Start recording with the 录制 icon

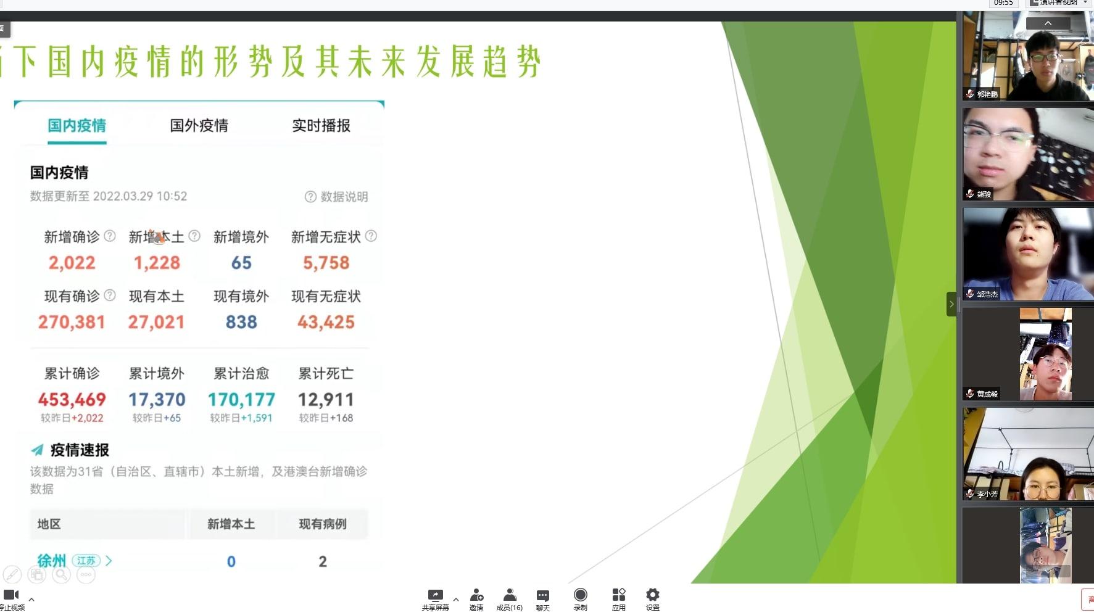[581, 599]
